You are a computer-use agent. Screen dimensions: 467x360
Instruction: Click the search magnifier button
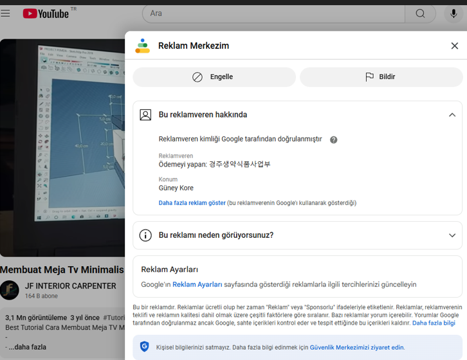(421, 14)
